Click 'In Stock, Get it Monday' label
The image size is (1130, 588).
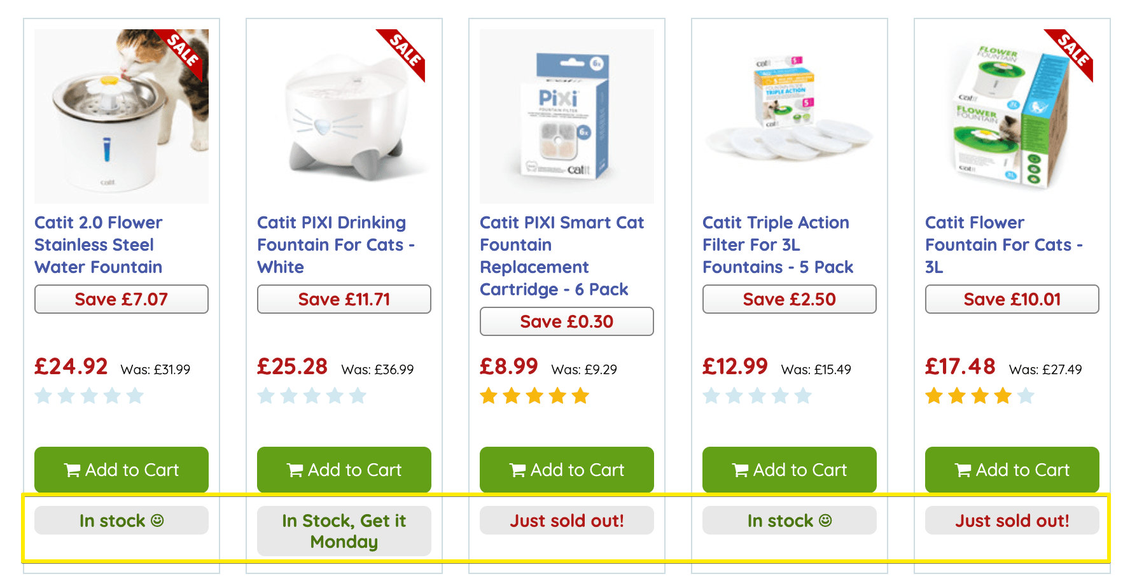[344, 531]
